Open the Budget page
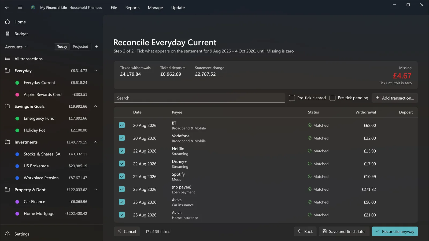 point(21,34)
